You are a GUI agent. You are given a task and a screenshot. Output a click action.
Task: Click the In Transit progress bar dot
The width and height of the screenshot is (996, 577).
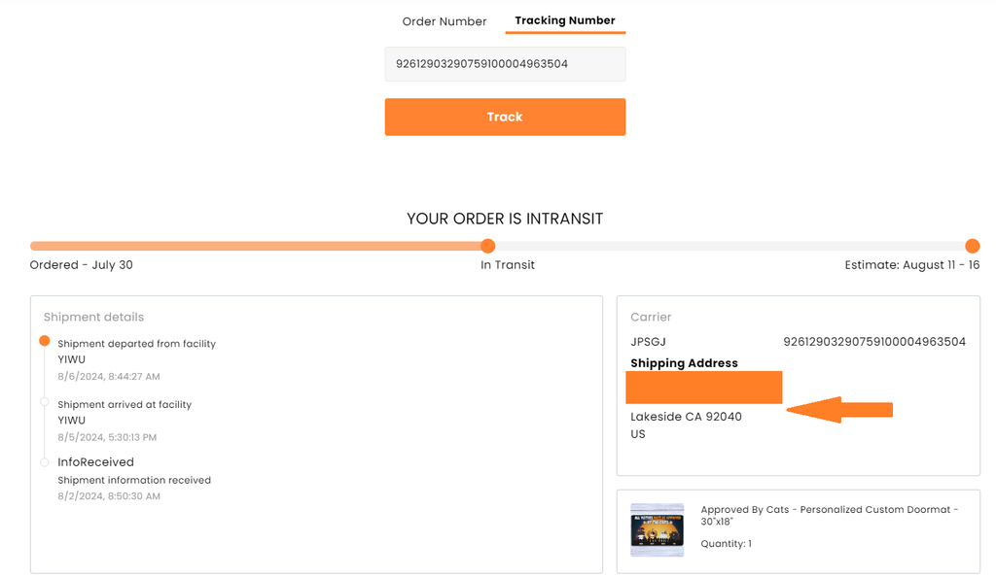click(x=488, y=246)
